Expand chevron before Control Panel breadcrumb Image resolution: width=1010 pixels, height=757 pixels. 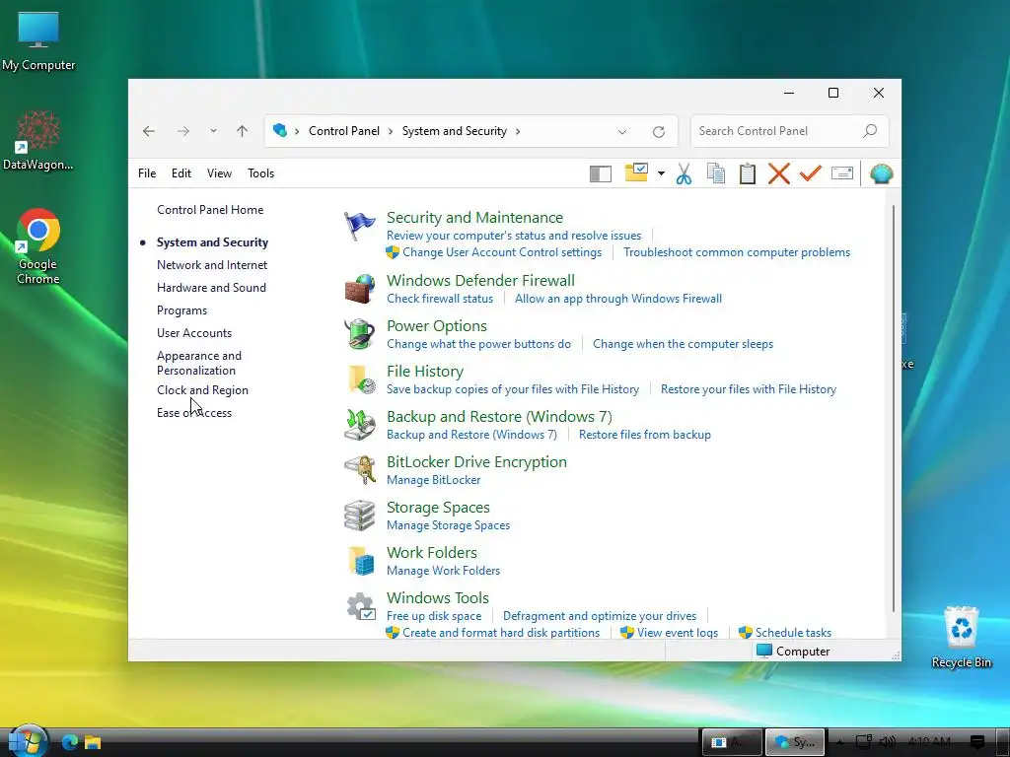pyautogui.click(x=297, y=131)
